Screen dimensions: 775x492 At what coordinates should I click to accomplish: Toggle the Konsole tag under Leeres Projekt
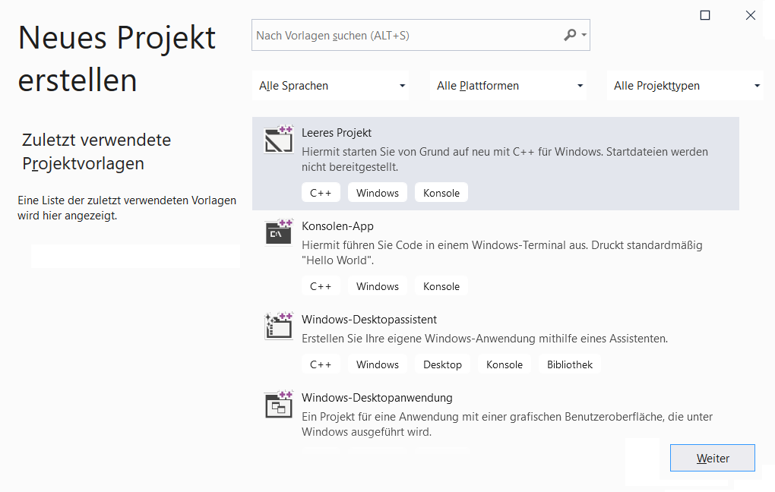point(441,192)
